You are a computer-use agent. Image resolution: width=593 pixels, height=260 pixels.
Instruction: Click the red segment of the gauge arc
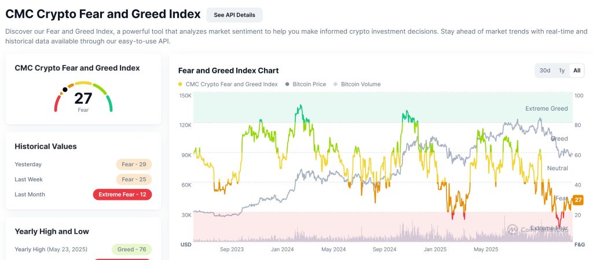[x=57, y=104]
